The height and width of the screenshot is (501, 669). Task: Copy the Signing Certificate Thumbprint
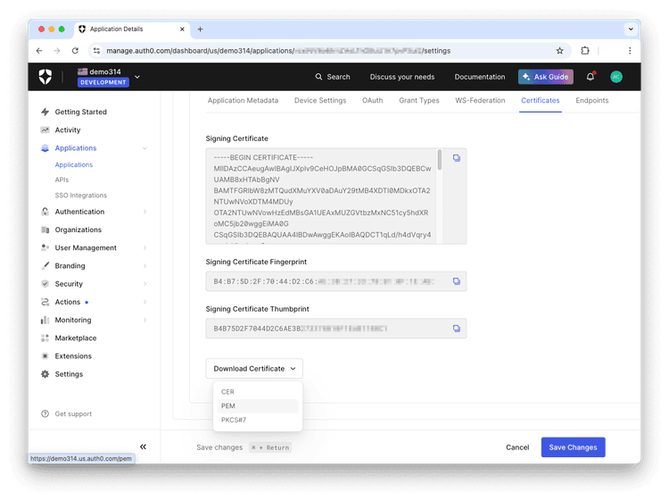coord(455,328)
